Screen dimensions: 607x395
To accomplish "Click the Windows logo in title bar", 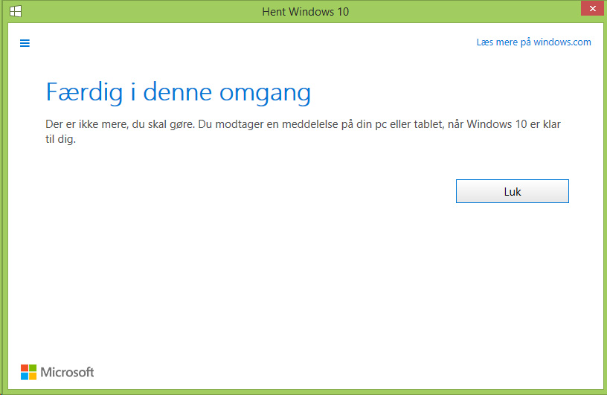I will click(16, 12).
